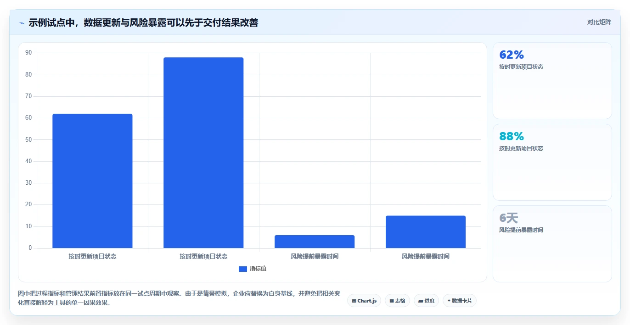Click the axis label under the 62 bar
The height and width of the screenshot is (325, 630).
tap(92, 256)
